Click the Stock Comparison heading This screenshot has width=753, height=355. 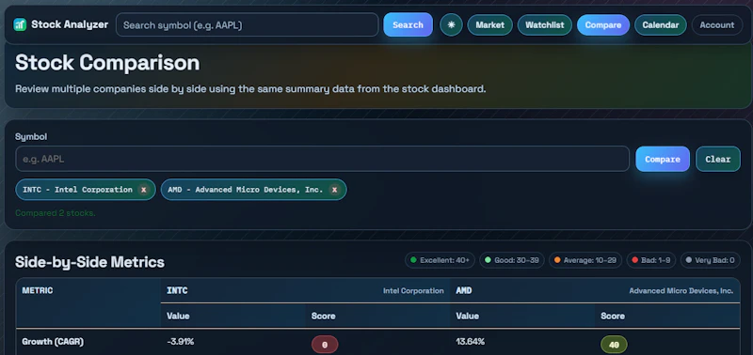coord(107,63)
